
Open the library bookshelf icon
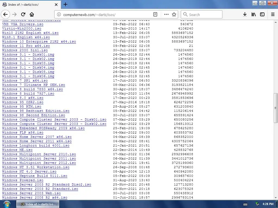254,14
